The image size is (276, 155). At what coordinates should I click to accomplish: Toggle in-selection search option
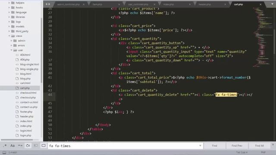tap(36, 146)
